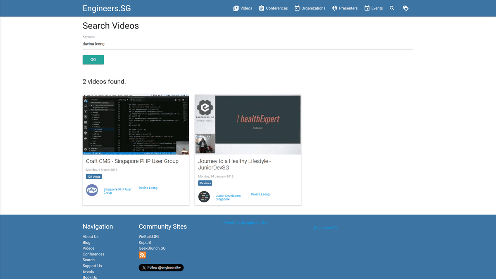Click About Us in footer navigation

(x=91, y=237)
